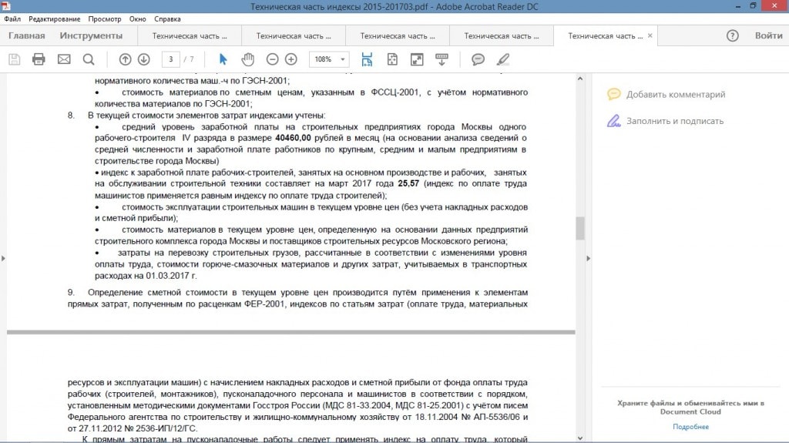
Task: Activate the hand pan tool
Action: coord(247,59)
